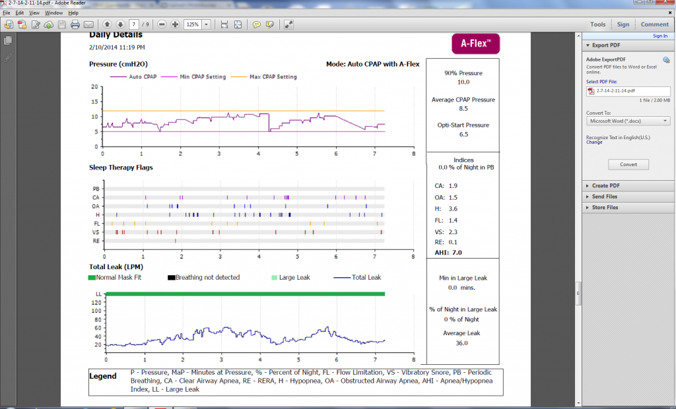This screenshot has width=676, height=409.
Task: Click the selected PDF file name field
Action: (628, 91)
